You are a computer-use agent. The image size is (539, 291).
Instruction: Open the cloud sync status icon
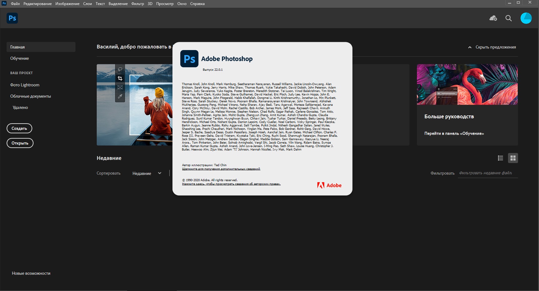coord(493,18)
